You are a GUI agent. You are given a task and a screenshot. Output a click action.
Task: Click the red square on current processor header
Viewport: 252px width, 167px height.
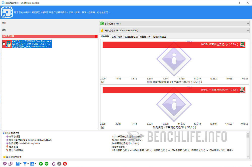pyautogui.click(x=96, y=36)
